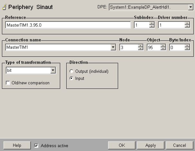Decrease the Subindex spinner value
The height and width of the screenshot is (151, 195).
(152, 27)
